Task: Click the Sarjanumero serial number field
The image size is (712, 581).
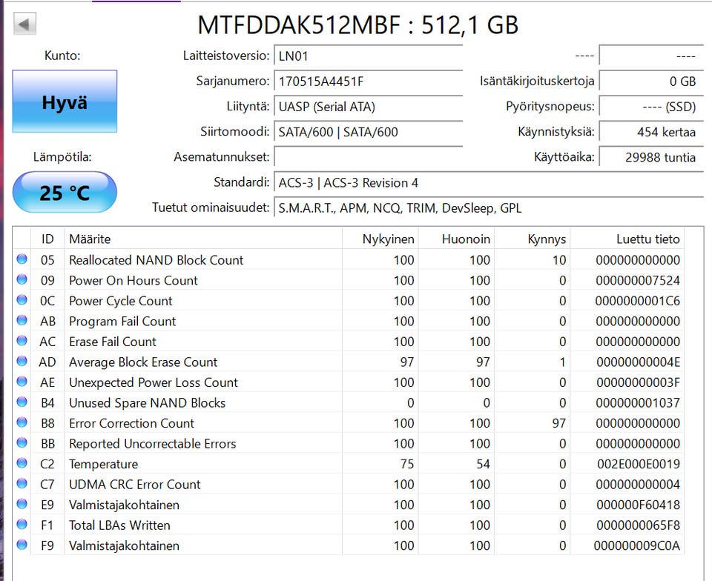Action: pyautogui.click(x=368, y=81)
